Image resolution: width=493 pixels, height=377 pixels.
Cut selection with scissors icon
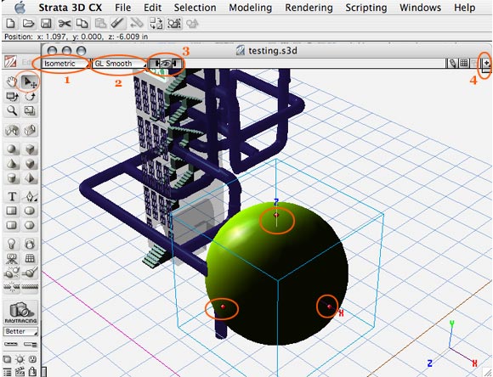tap(64, 24)
